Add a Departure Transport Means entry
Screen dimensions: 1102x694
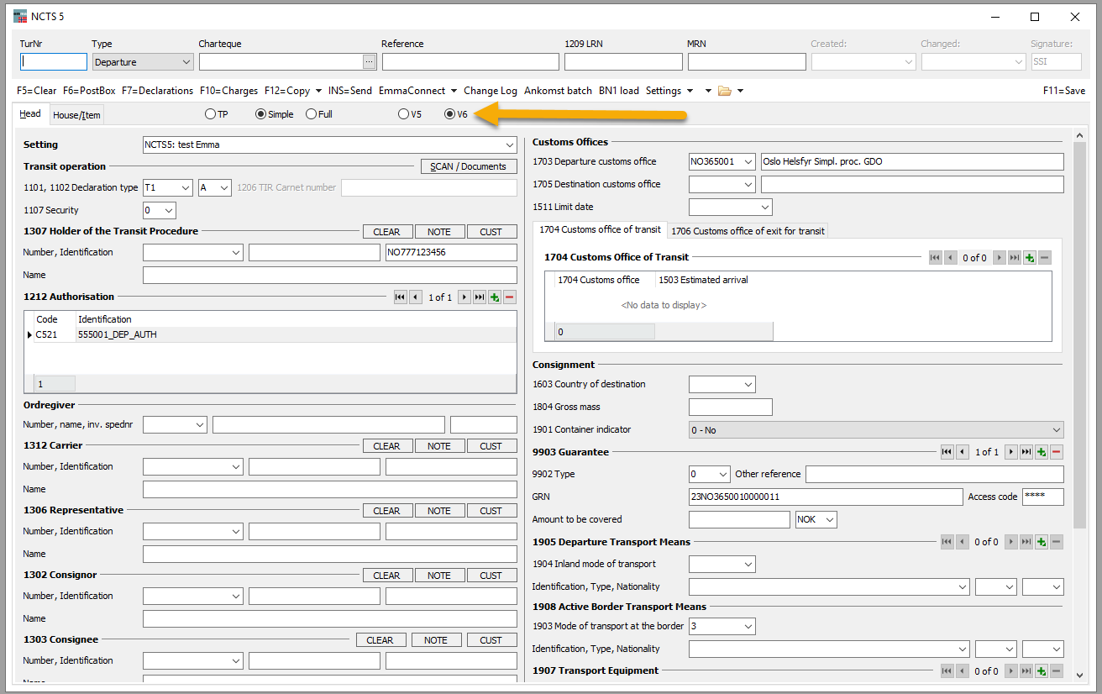pos(1042,542)
